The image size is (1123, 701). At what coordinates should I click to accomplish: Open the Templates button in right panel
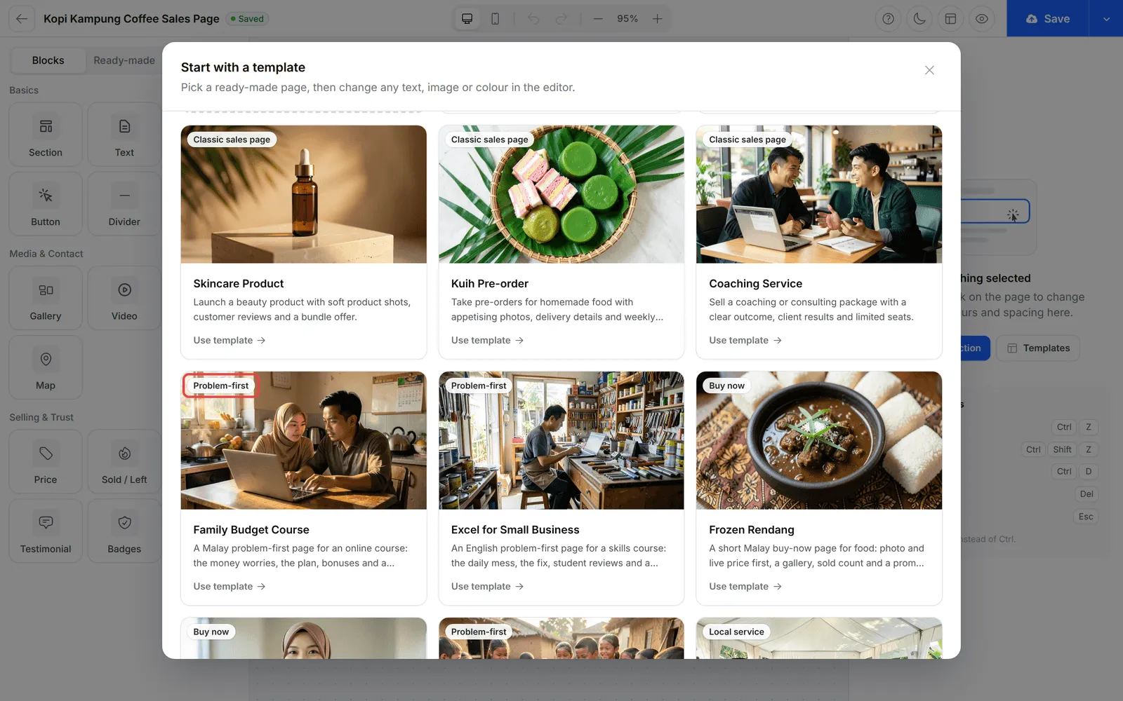click(1038, 348)
